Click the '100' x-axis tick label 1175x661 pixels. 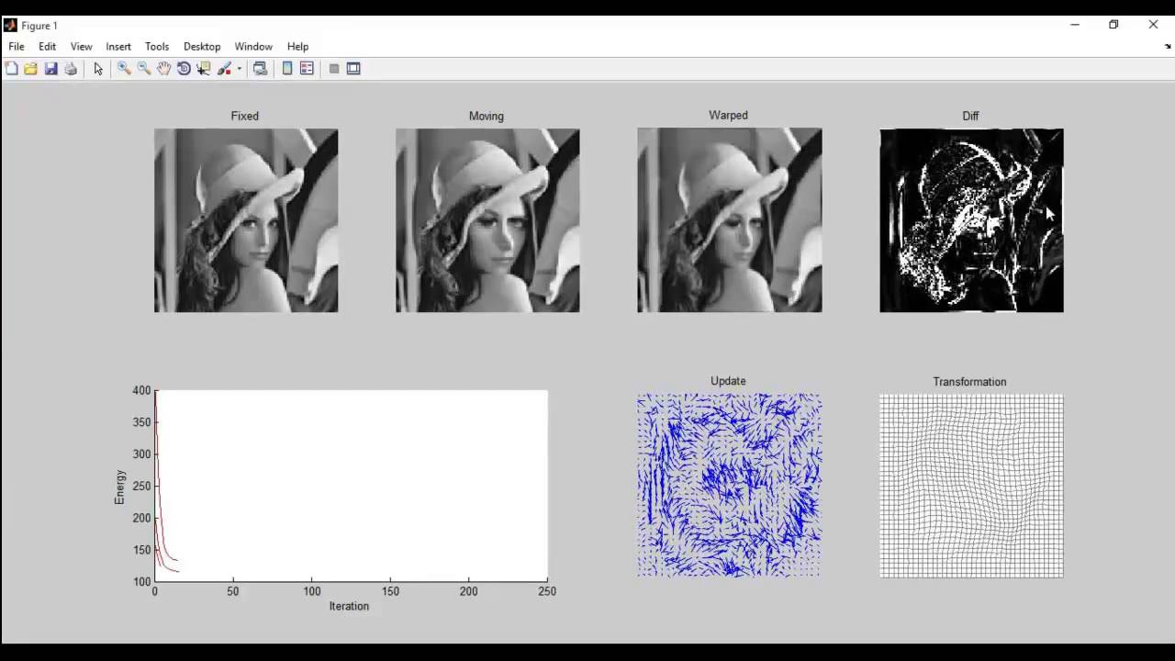pyautogui.click(x=312, y=592)
